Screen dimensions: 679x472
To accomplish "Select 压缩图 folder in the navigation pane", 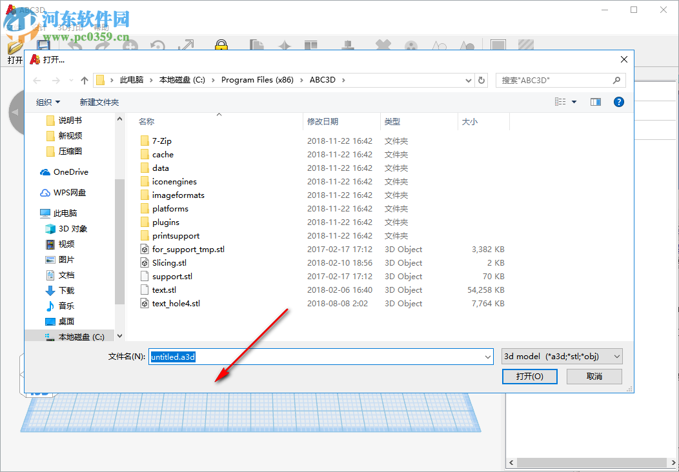I will coord(64,152).
